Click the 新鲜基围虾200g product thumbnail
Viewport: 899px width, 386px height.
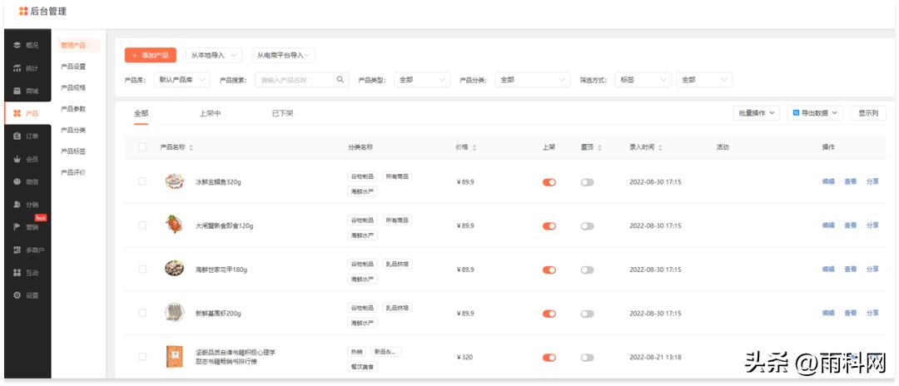click(174, 313)
